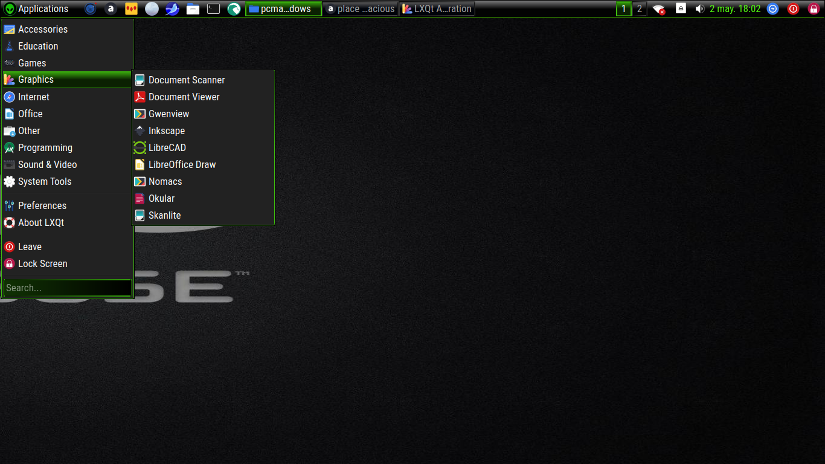The image size is (825, 464).
Task: Open Nomacs image viewer
Action: click(203, 181)
